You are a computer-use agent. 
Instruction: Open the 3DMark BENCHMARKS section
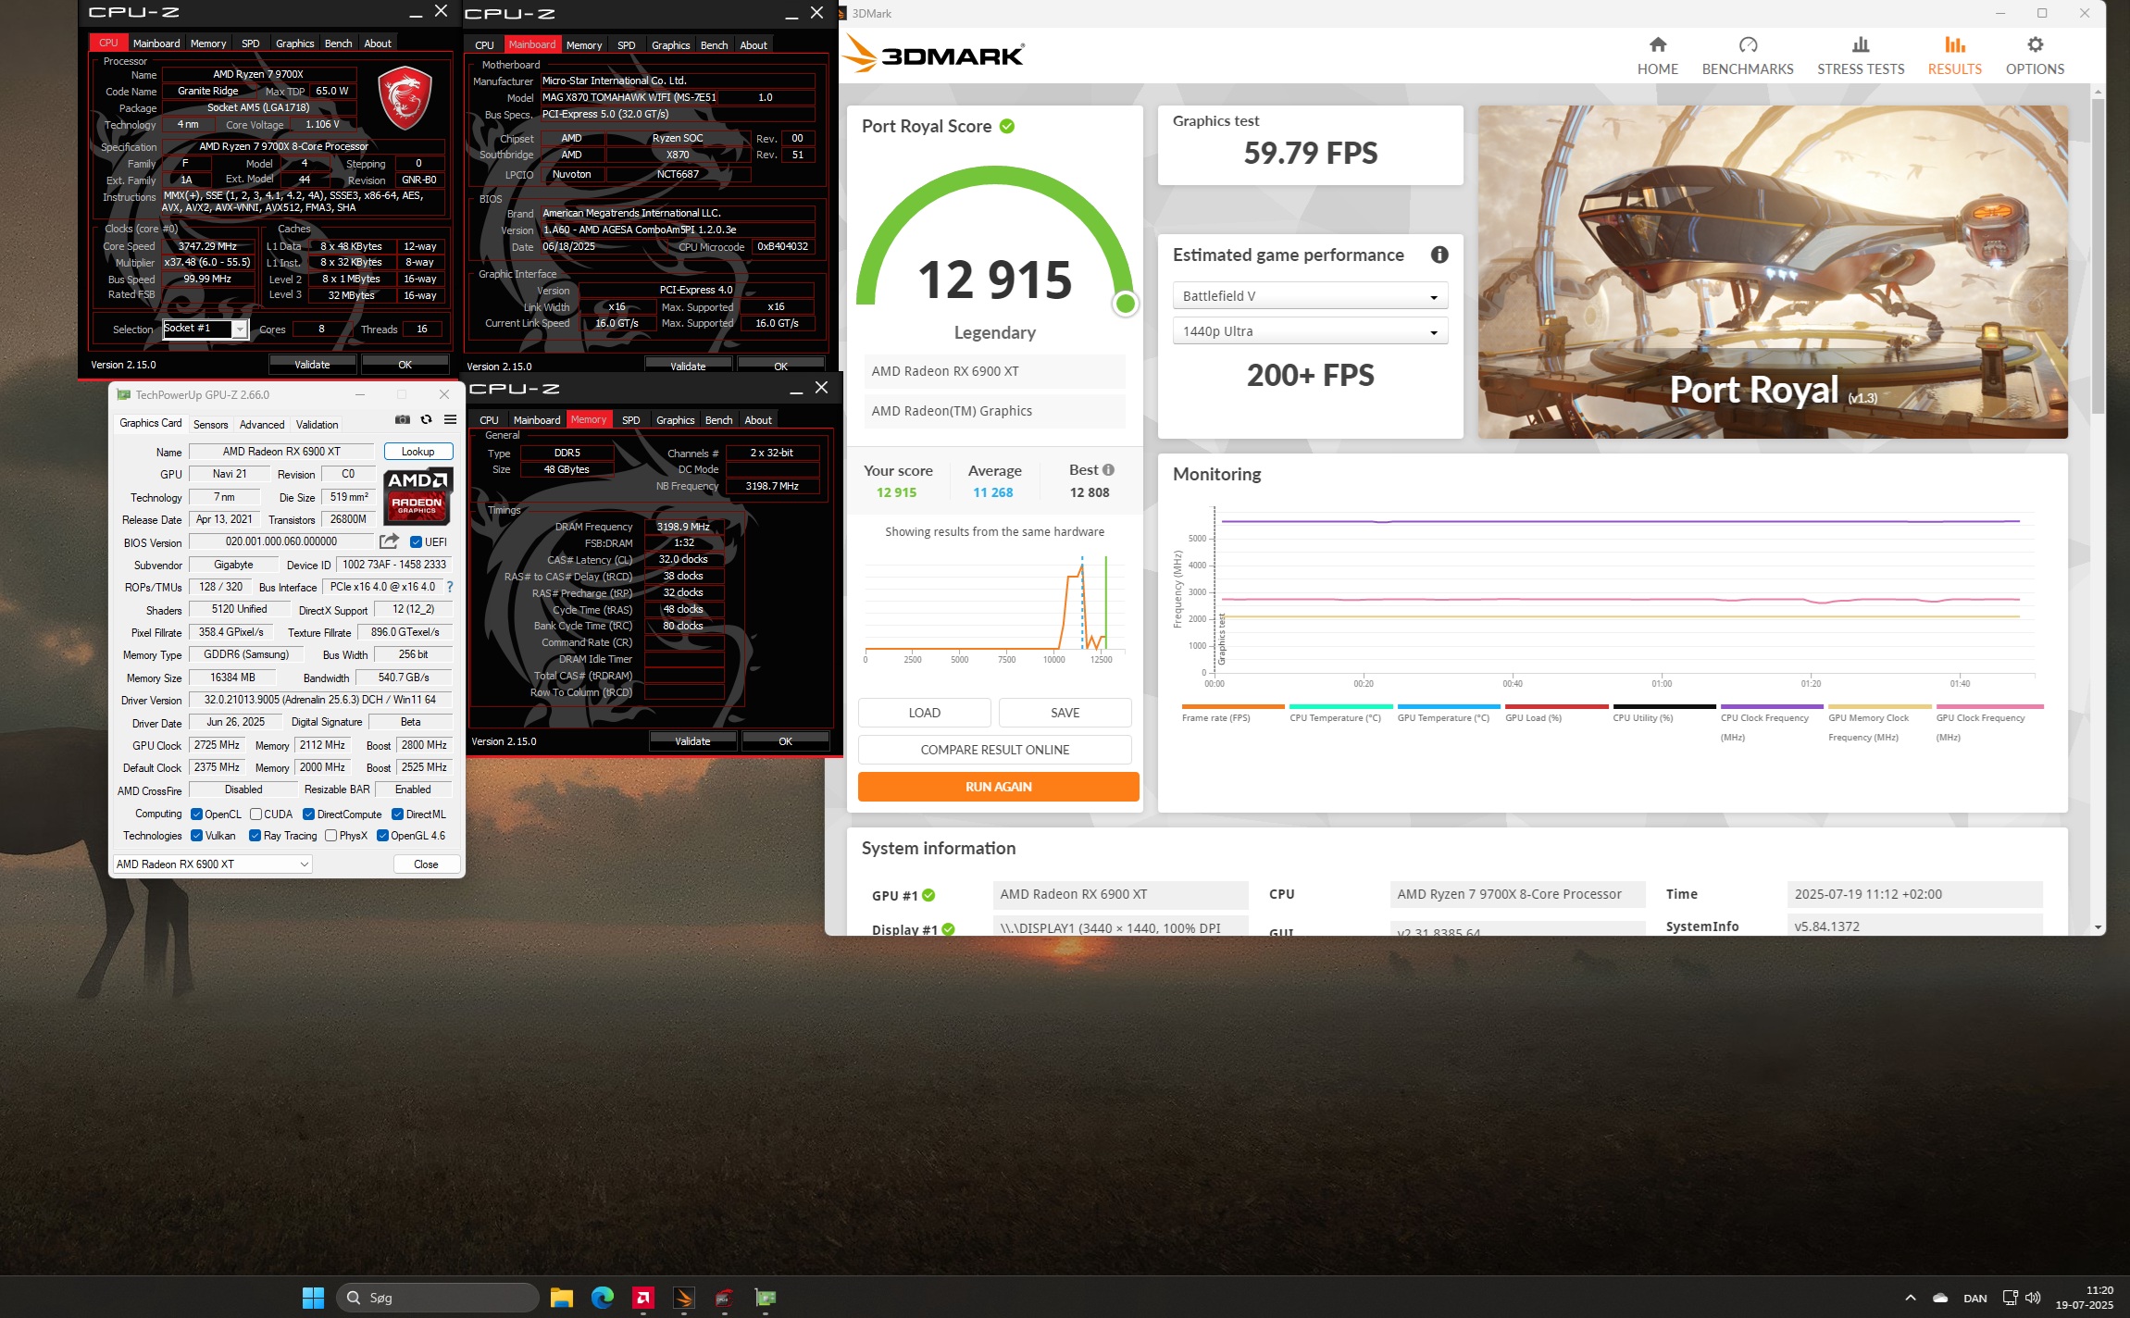point(1747,56)
